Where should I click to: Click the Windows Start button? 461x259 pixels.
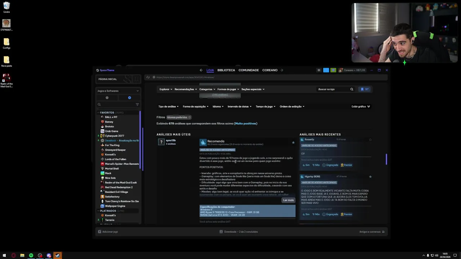pos(5,255)
